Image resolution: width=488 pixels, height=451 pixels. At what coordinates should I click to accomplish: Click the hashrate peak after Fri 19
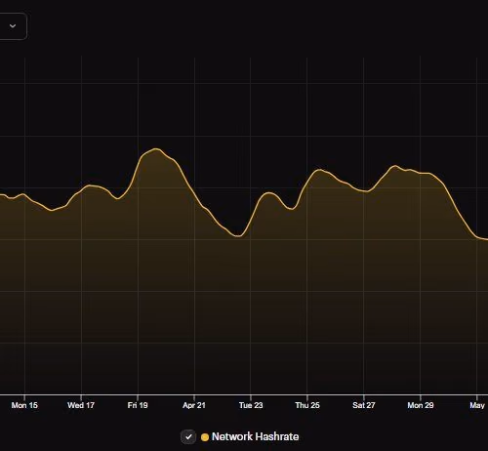(156, 149)
